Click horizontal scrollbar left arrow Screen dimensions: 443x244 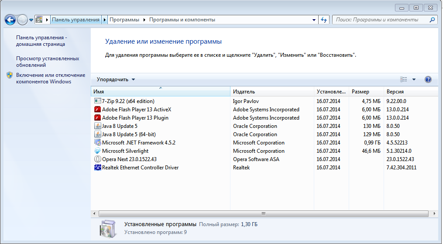coord(94,213)
